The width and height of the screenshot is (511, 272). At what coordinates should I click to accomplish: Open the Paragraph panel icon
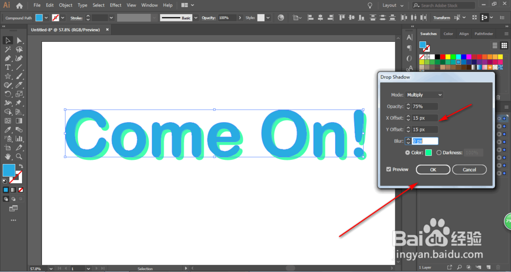(x=409, y=48)
